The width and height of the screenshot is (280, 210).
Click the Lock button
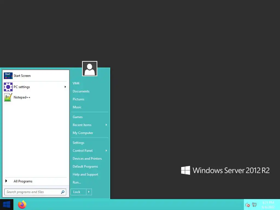click(78, 192)
